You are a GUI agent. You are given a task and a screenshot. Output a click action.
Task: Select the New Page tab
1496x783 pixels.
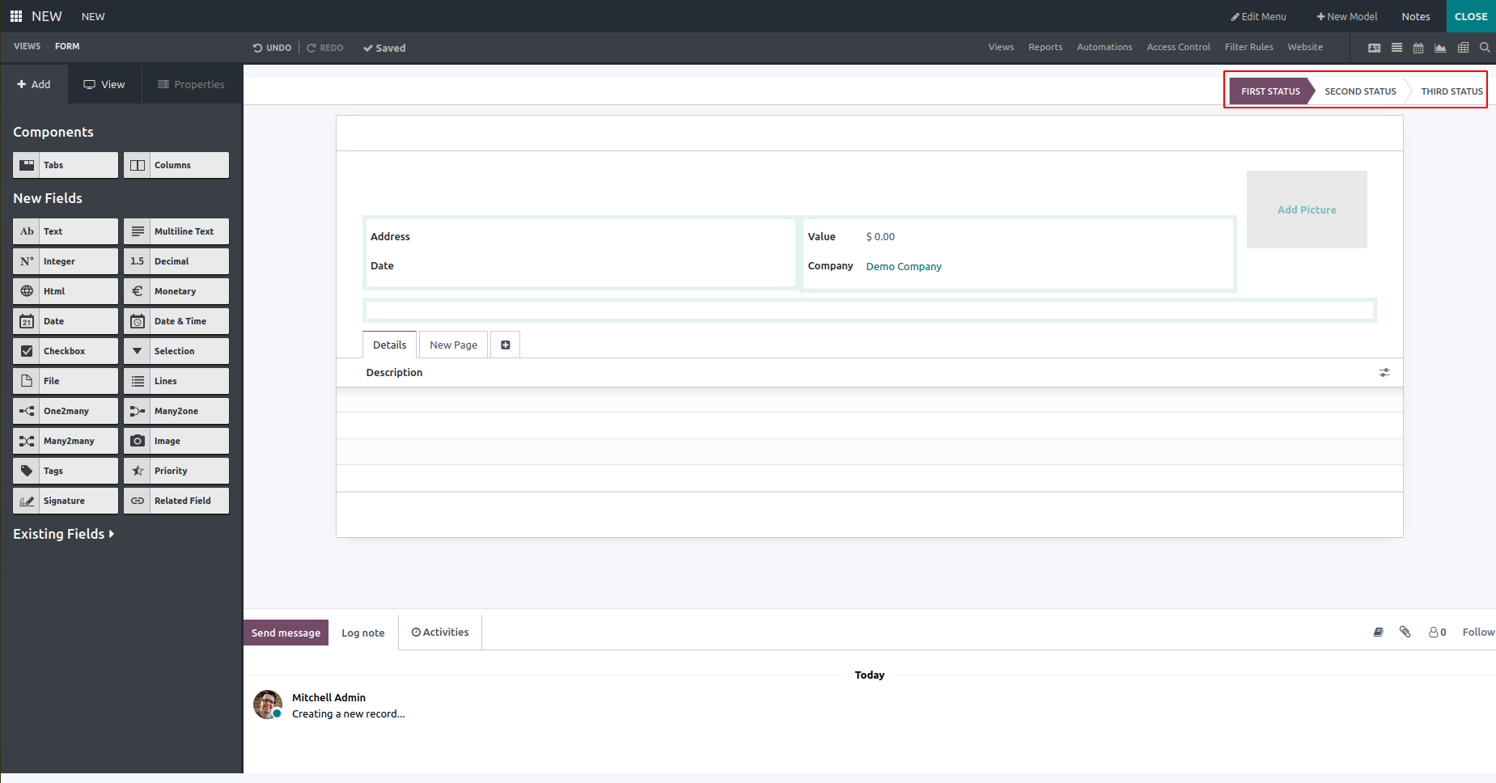tap(453, 345)
